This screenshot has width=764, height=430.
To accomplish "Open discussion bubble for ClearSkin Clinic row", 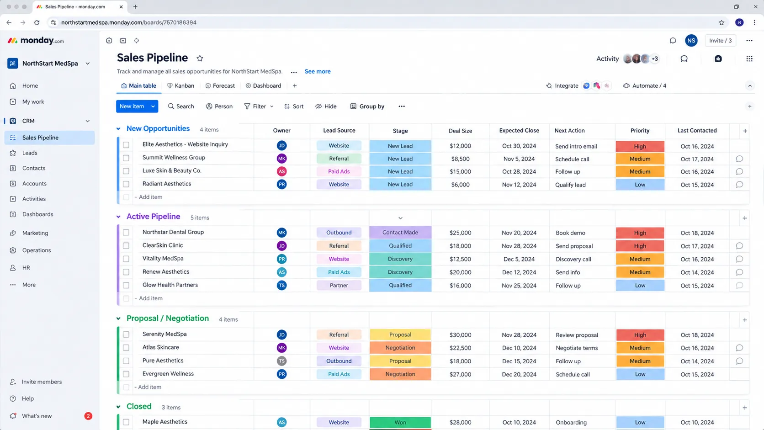I will coord(739,246).
